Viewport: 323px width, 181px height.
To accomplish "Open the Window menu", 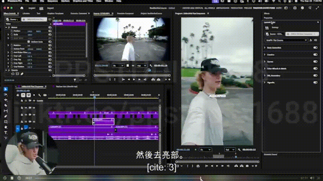I will (109, 1).
